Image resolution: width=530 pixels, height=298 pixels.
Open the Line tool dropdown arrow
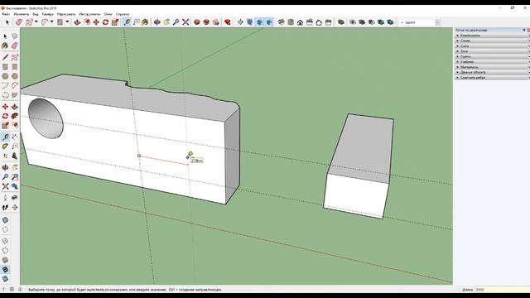click(x=36, y=22)
